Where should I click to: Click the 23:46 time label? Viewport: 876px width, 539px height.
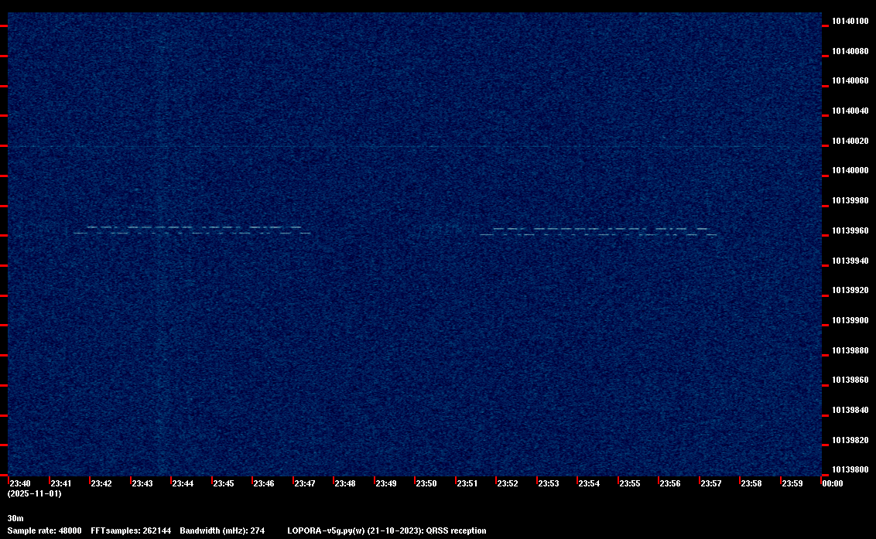[x=264, y=483]
